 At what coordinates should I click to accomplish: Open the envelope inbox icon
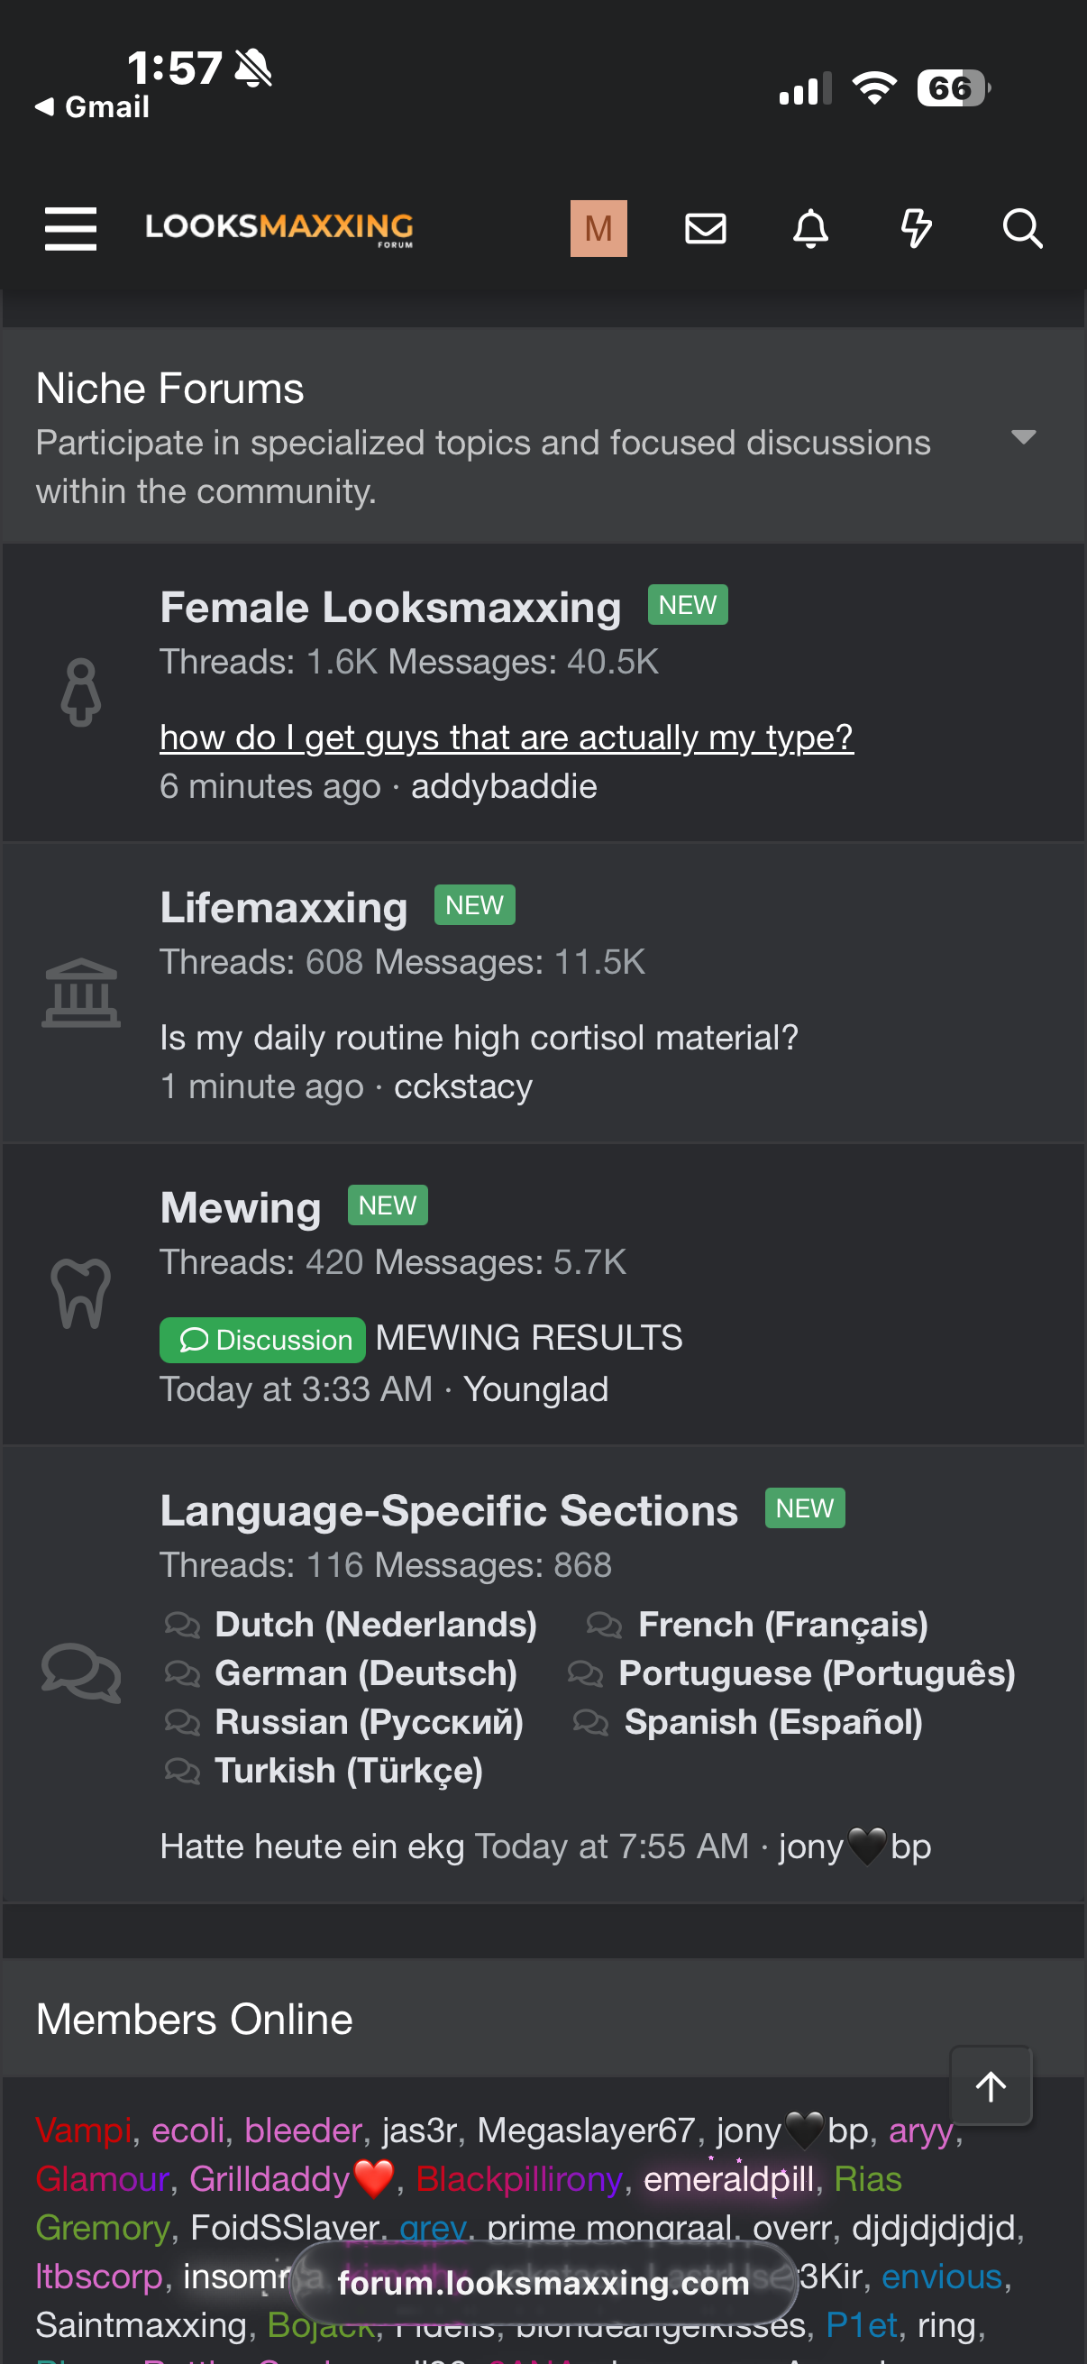(706, 228)
